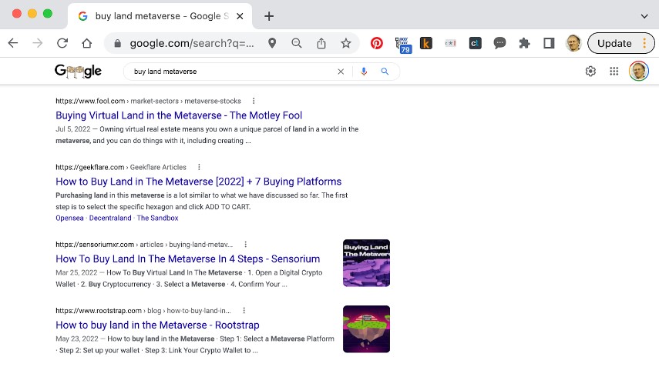
Task: Submit search with magnifier icon
Action: pyautogui.click(x=385, y=72)
